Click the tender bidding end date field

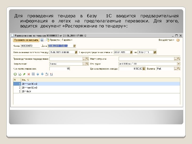[x=62, y=52]
